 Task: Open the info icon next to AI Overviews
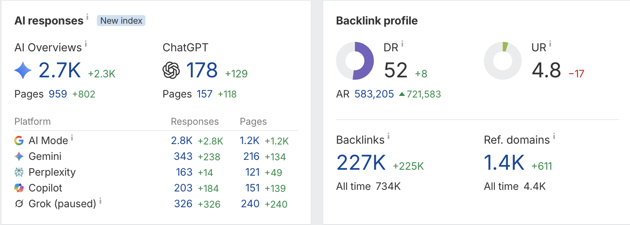point(86,44)
